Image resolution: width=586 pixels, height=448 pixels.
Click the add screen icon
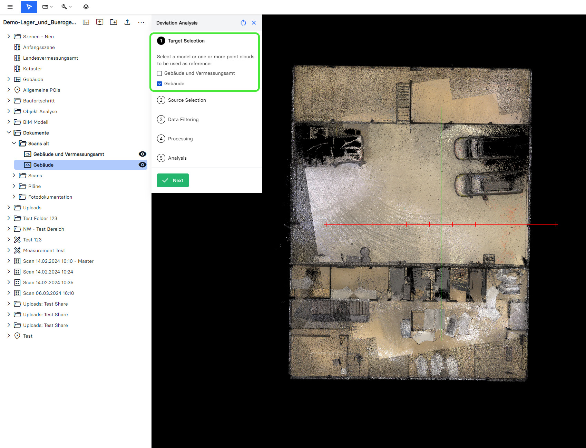click(x=100, y=22)
